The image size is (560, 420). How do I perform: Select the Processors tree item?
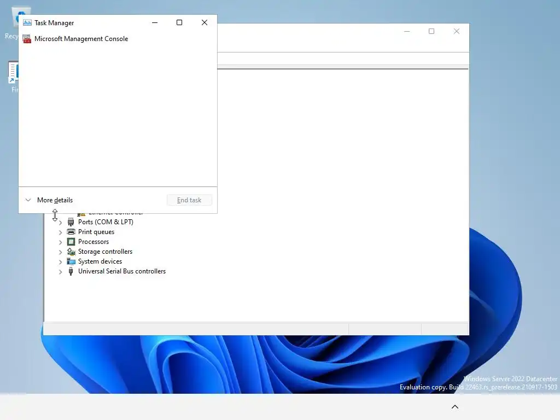point(93,242)
